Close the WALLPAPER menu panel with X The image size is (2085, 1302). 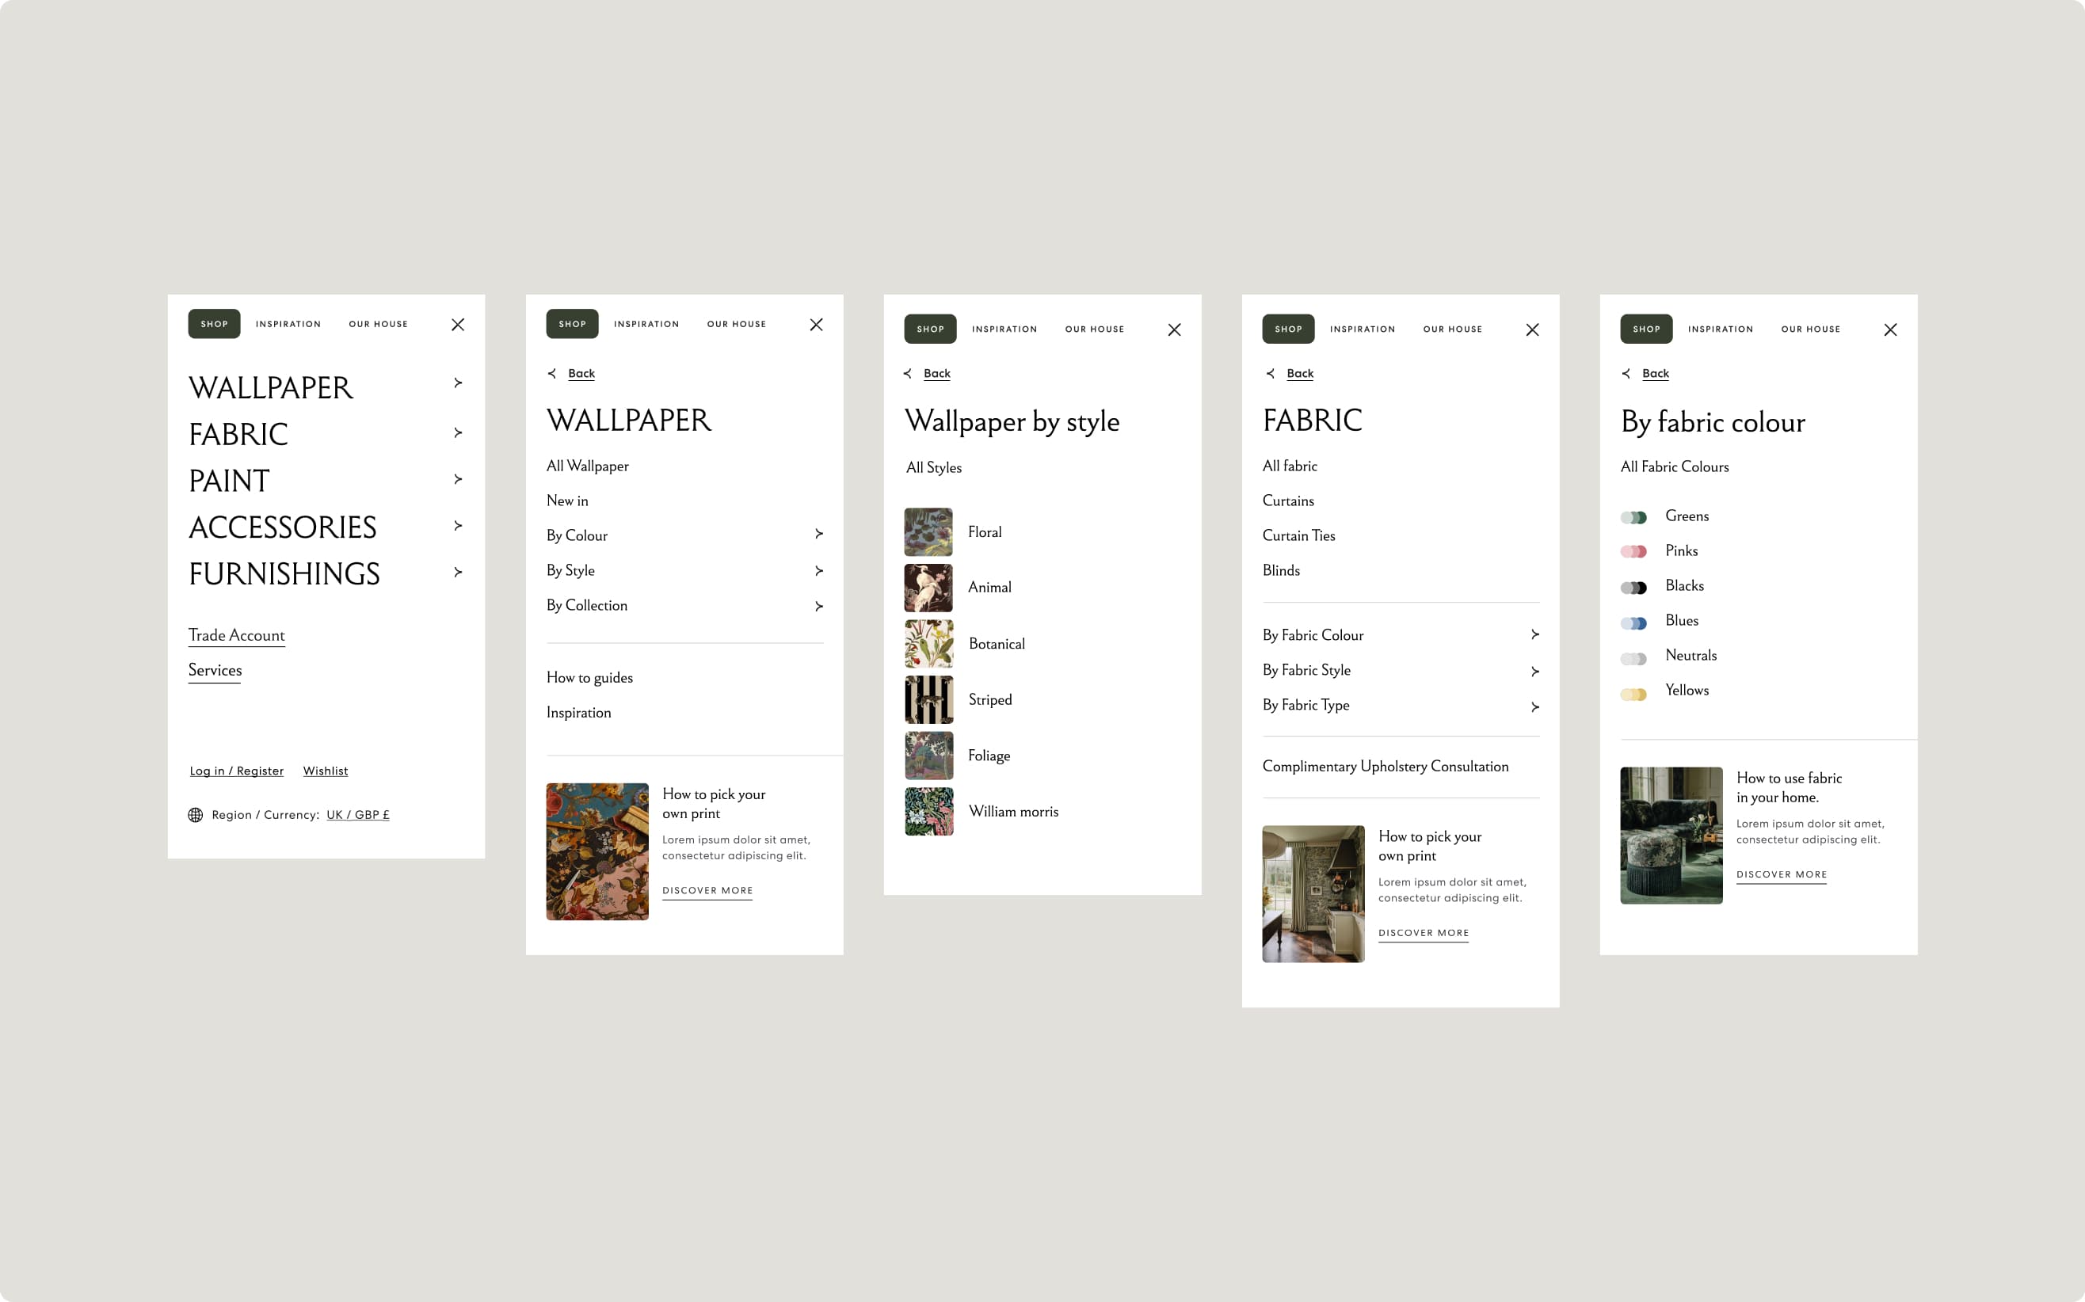pos(817,325)
